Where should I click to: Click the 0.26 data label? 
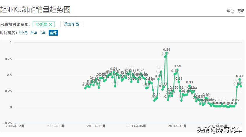[153, 87]
